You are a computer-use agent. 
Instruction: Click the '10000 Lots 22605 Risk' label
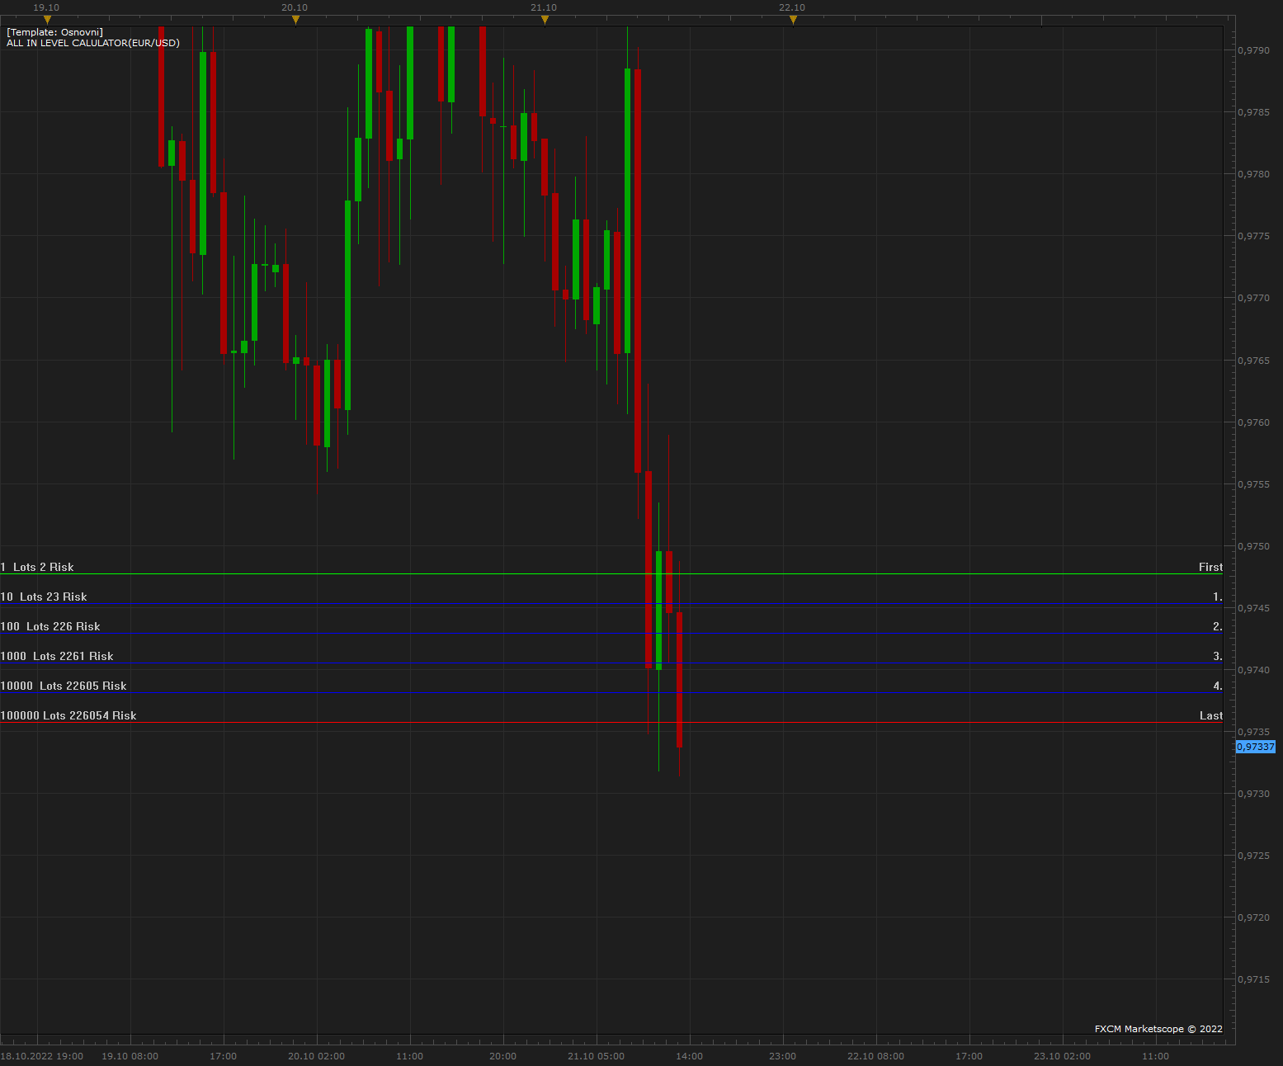tap(64, 686)
